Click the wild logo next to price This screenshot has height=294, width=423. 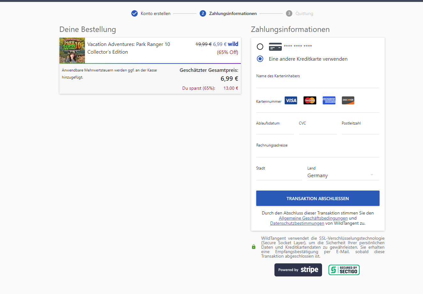coord(233,44)
